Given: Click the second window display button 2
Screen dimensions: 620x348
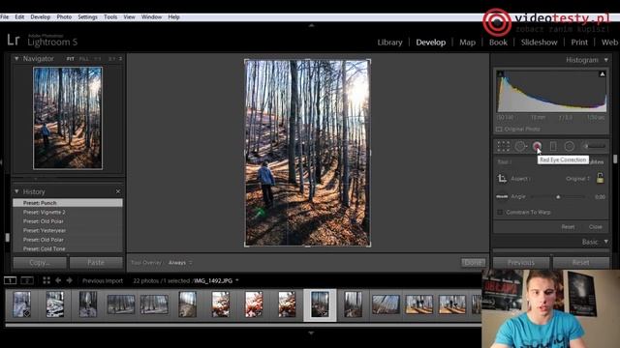Looking at the screenshot, I should [27, 280].
